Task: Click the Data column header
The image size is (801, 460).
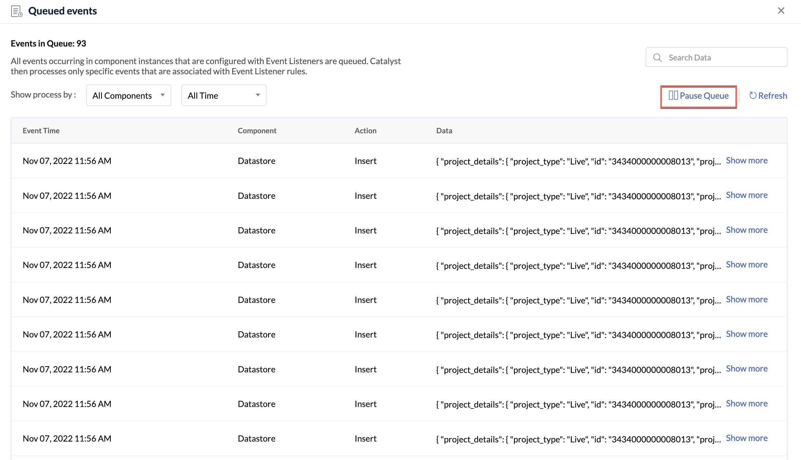Action: [444, 131]
